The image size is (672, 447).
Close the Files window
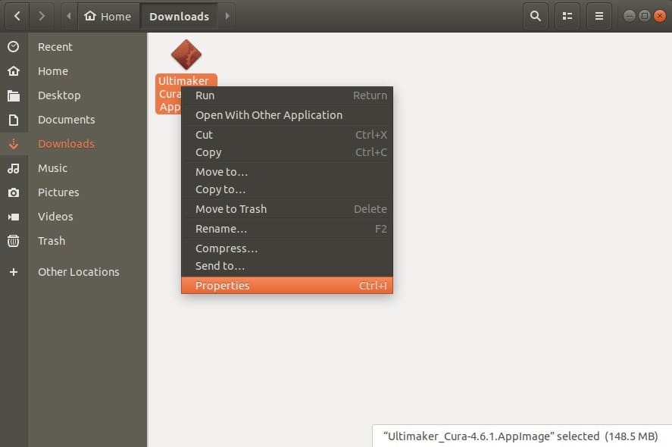(660, 16)
